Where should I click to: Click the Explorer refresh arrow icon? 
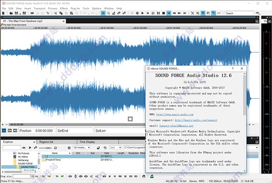[x=105, y=148]
